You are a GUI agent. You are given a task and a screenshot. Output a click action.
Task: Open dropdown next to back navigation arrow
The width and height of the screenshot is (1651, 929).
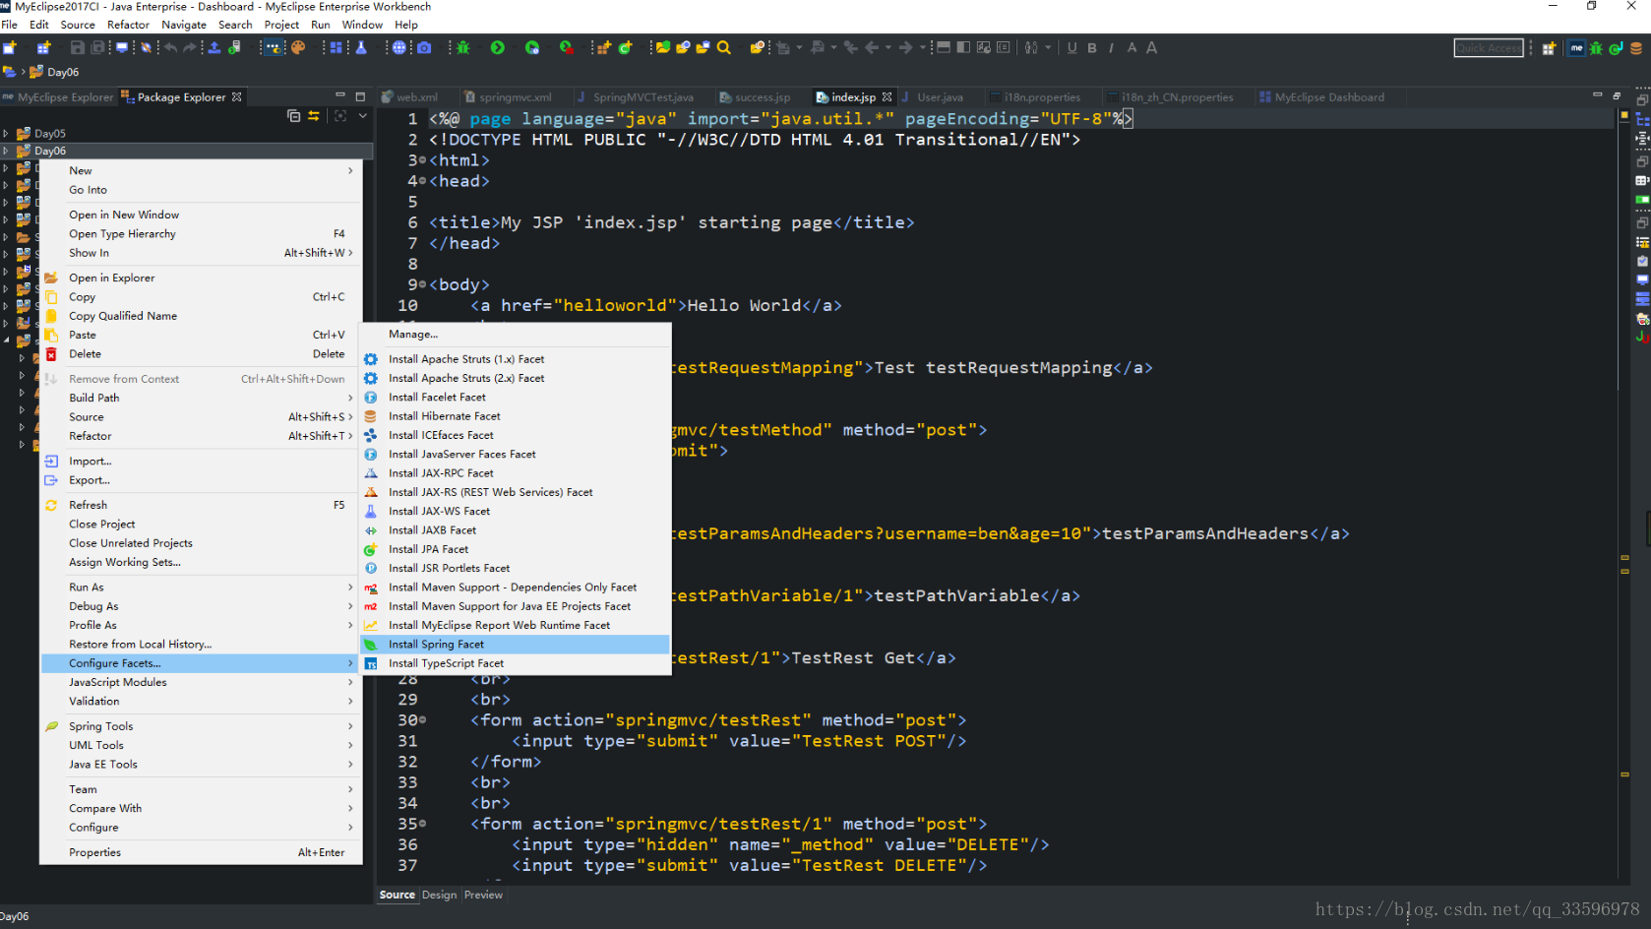pos(887,47)
